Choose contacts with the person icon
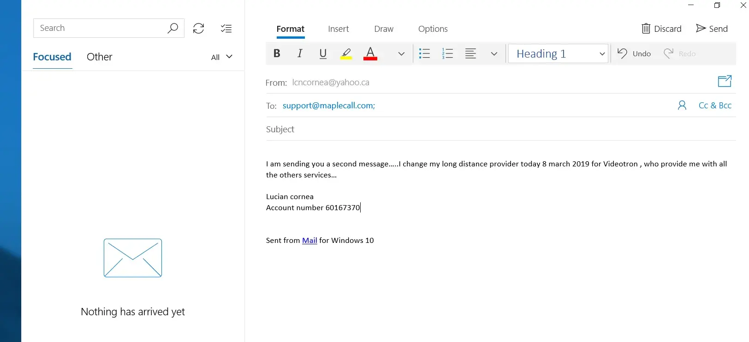The width and height of the screenshot is (749, 342). pos(682,106)
